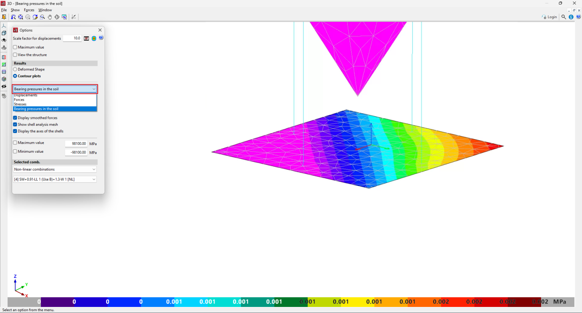Image resolution: width=582 pixels, height=313 pixels.
Task: Select the hidden elements (eye) icon in sidebar
Action: (x=4, y=86)
